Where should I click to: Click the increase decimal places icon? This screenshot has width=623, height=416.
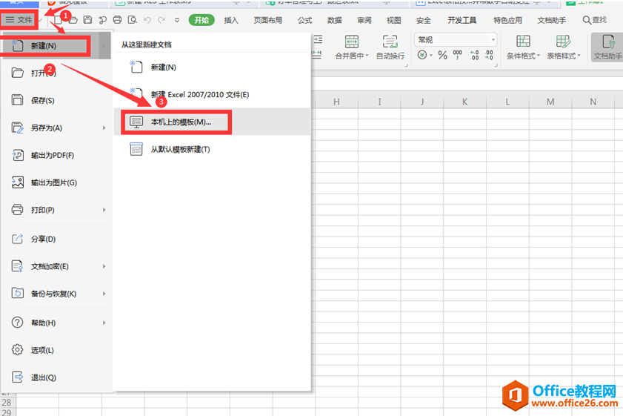pyautogui.click(x=474, y=55)
